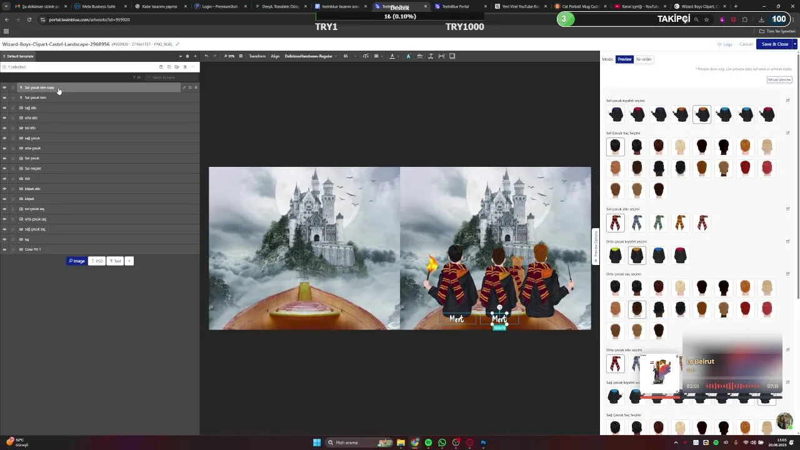Open more options dots in selection bar
Viewport: 800px width, 450px height.
[x=193, y=67]
